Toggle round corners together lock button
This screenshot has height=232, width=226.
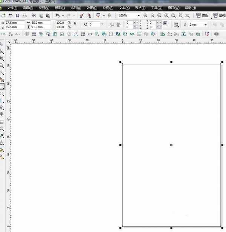pos(165,23)
